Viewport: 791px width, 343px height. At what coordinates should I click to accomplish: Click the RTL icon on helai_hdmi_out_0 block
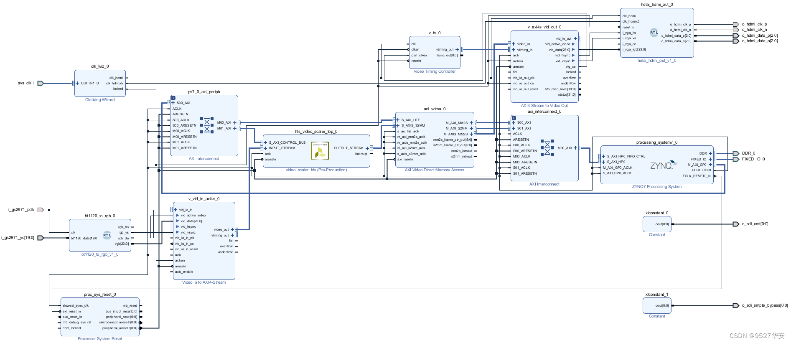pyautogui.click(x=654, y=33)
